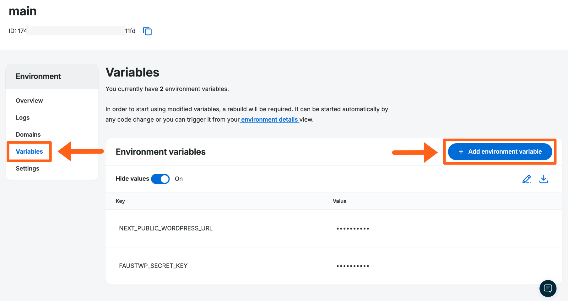Download variables using the export icon
568x301 pixels.
pos(544,179)
